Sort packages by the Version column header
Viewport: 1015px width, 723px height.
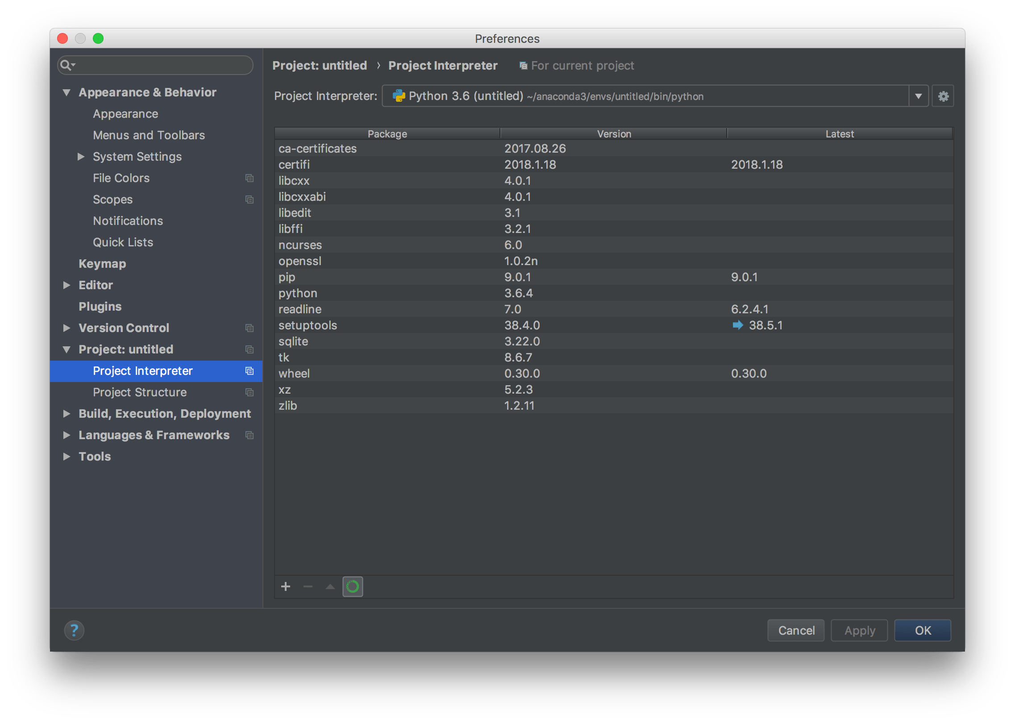[613, 133]
